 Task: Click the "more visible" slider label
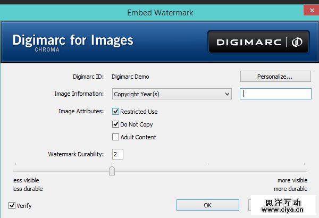pos(292,180)
